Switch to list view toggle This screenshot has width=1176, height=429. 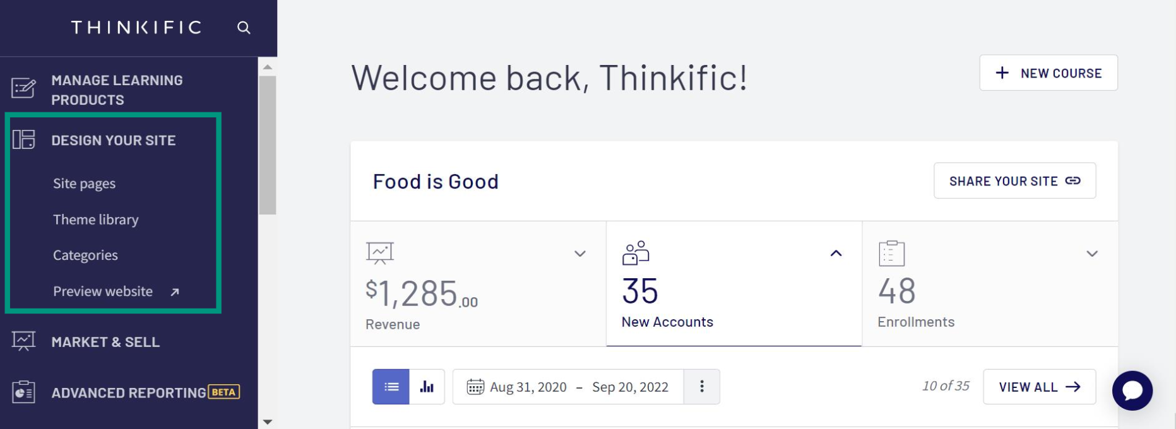[x=391, y=387]
